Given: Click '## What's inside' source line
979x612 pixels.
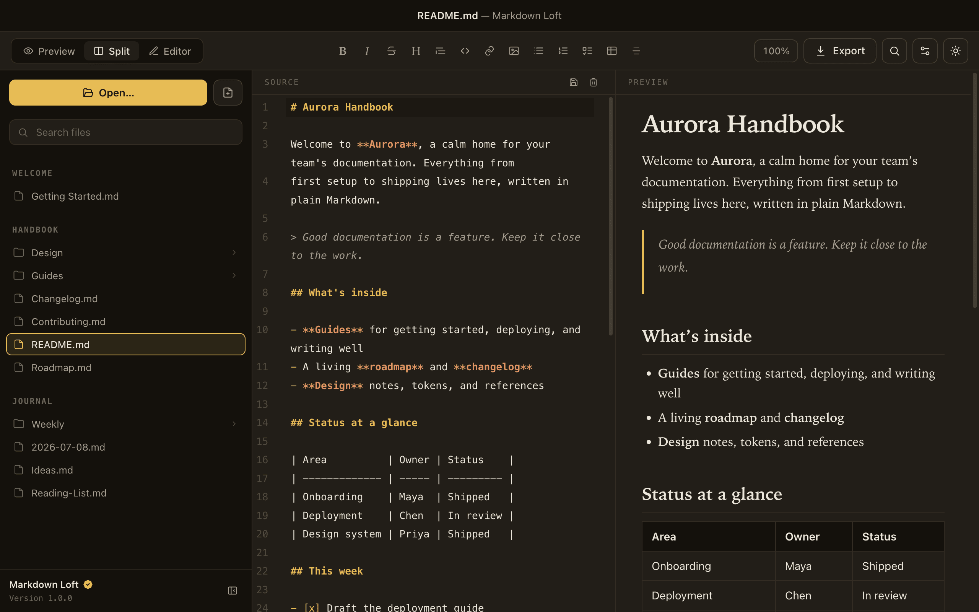Looking at the screenshot, I should tap(338, 293).
